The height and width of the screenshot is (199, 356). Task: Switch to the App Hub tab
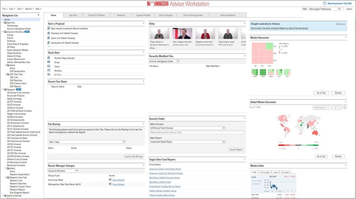point(73,15)
